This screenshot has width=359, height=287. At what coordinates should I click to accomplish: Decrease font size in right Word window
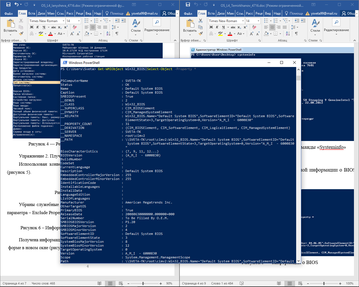(258, 34)
